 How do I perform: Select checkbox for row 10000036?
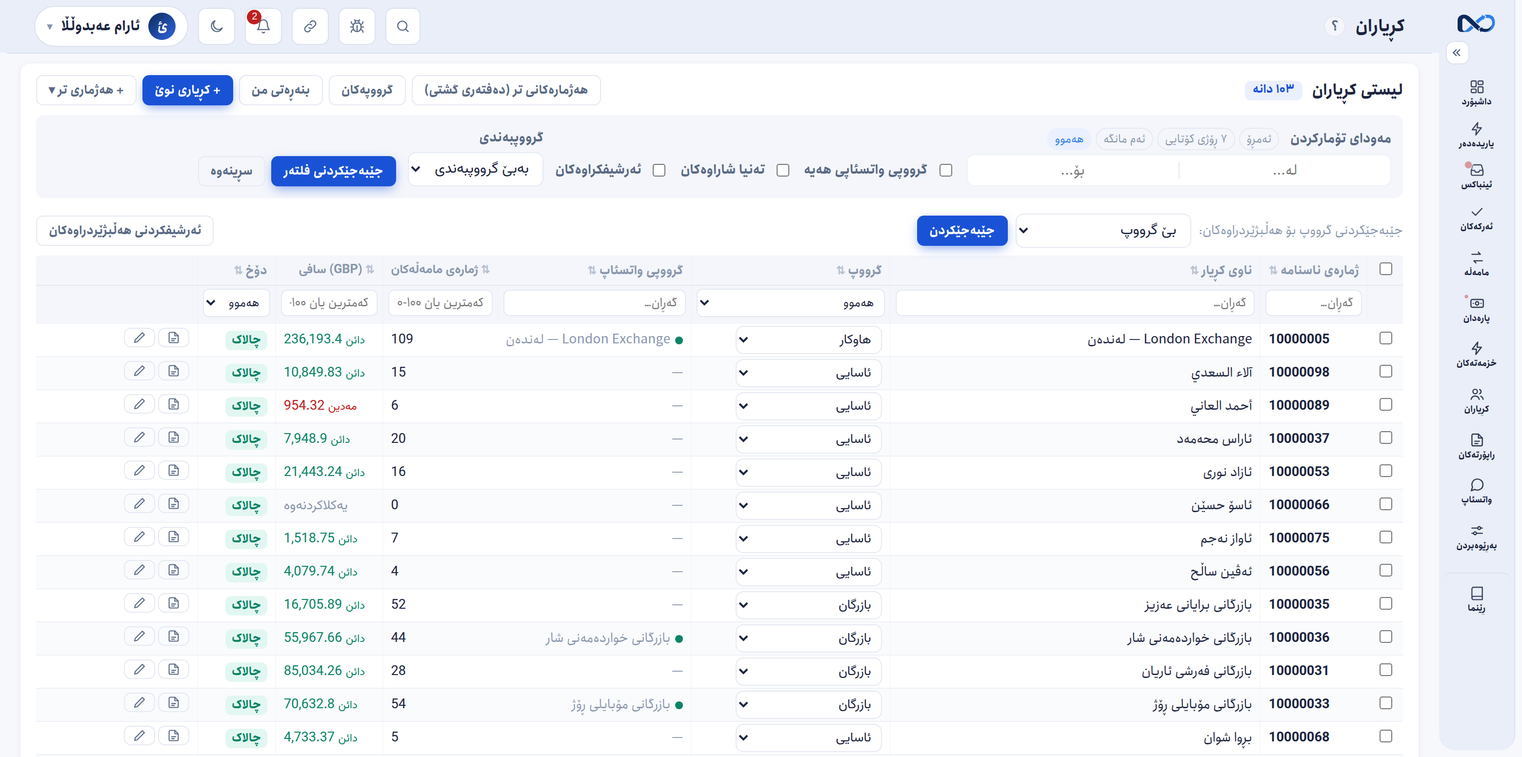coord(1385,637)
